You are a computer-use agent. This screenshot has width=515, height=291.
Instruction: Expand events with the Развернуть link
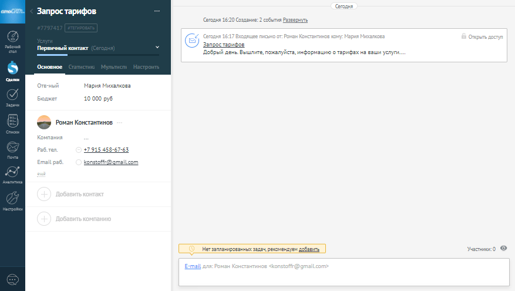[295, 20]
